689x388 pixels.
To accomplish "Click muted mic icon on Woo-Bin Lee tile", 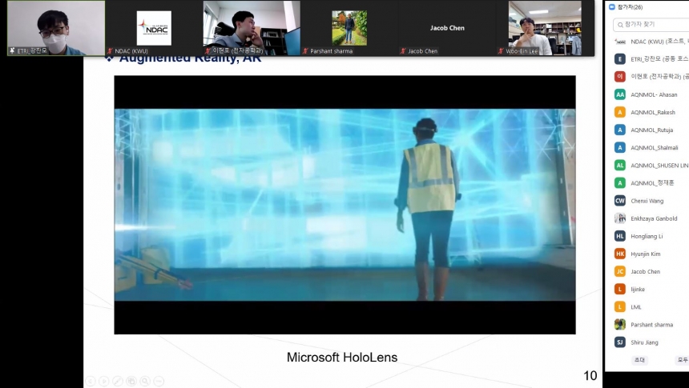I will click(x=501, y=51).
